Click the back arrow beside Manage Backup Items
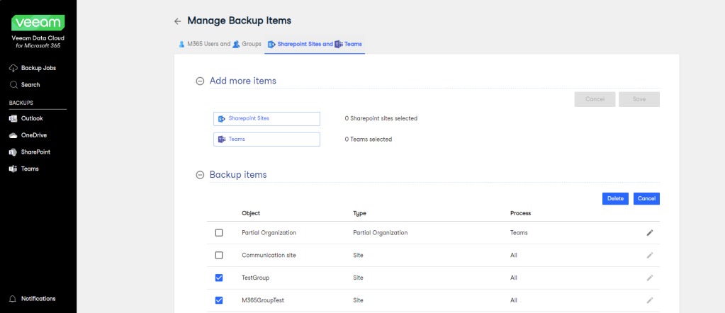This screenshot has width=725, height=313. coord(177,21)
